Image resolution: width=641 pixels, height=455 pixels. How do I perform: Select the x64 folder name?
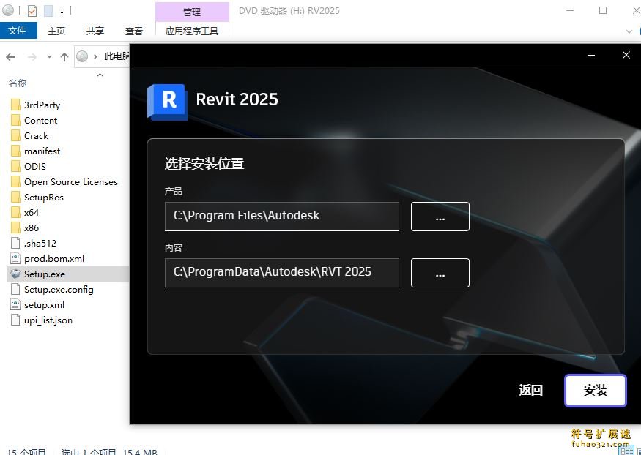pyautogui.click(x=32, y=213)
